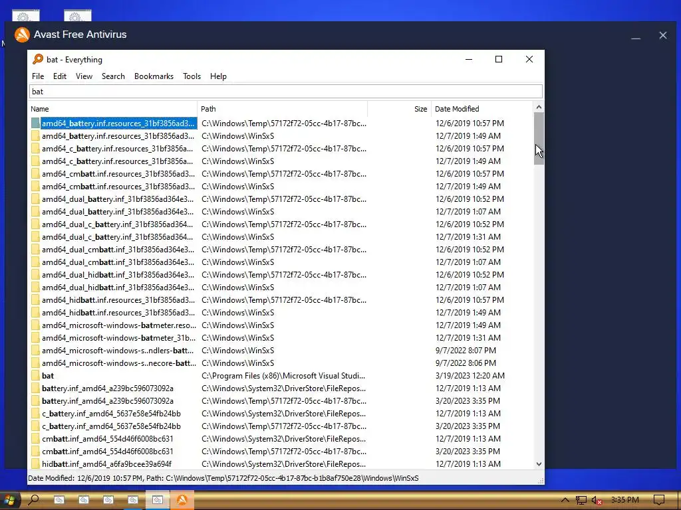Viewport: 681px width, 510px height.
Task: Click folder icon for amd64_microsoft-windows-s..ndlers-batt... row
Action: click(35, 351)
